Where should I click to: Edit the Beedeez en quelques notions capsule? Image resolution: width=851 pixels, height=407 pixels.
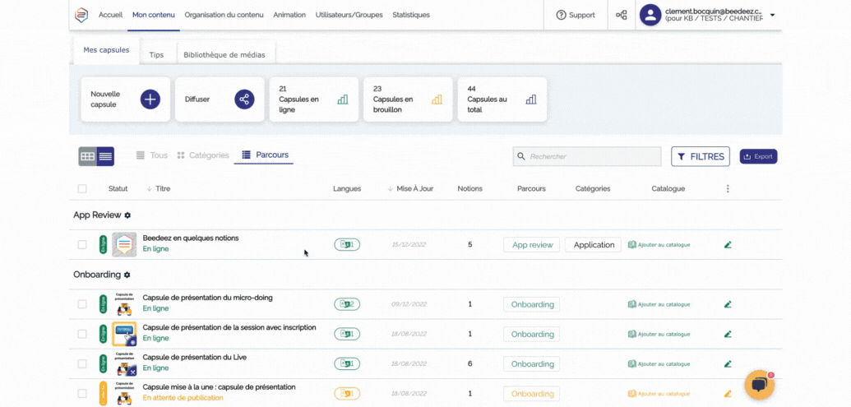point(728,245)
